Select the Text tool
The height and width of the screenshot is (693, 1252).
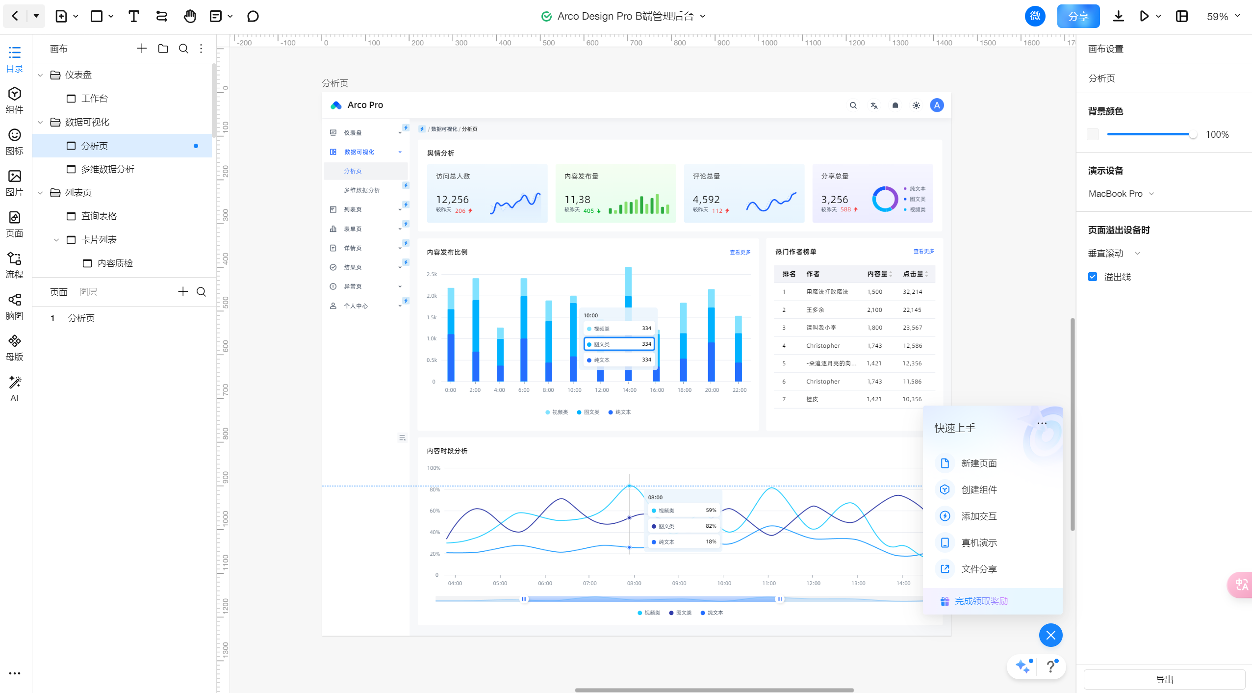[133, 16]
